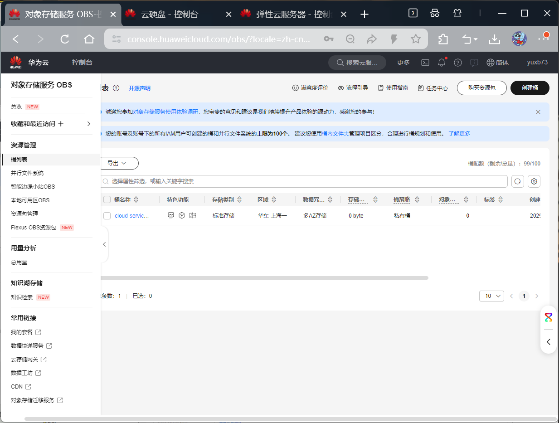The width and height of the screenshot is (559, 423).
Task: Open the cloud-servic bucket link
Action: [131, 216]
